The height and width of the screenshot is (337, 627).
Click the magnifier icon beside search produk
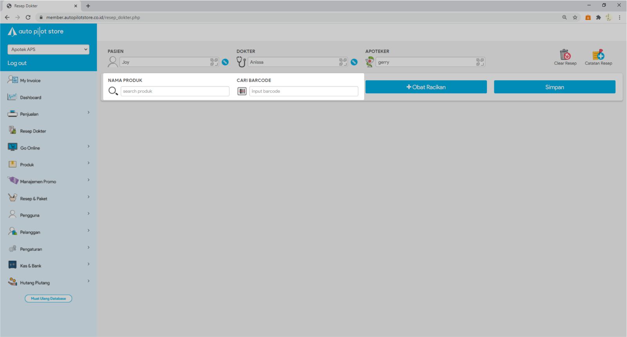(113, 91)
